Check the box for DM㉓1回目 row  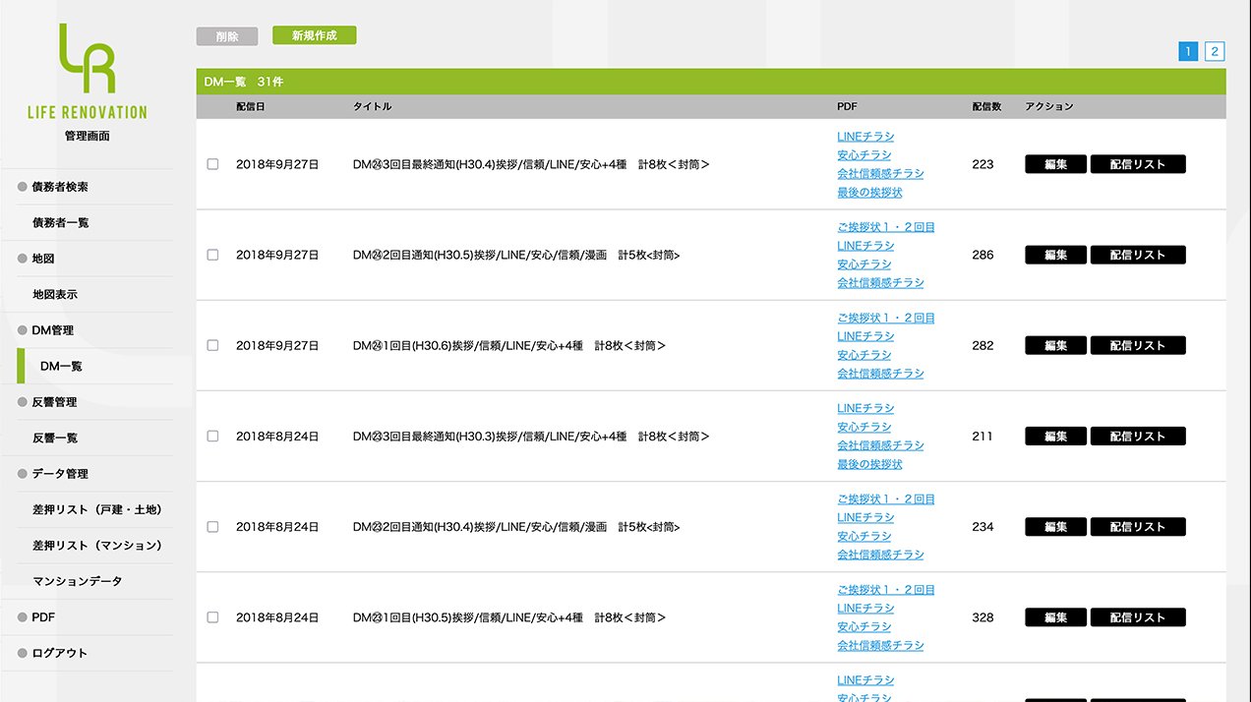click(x=212, y=617)
